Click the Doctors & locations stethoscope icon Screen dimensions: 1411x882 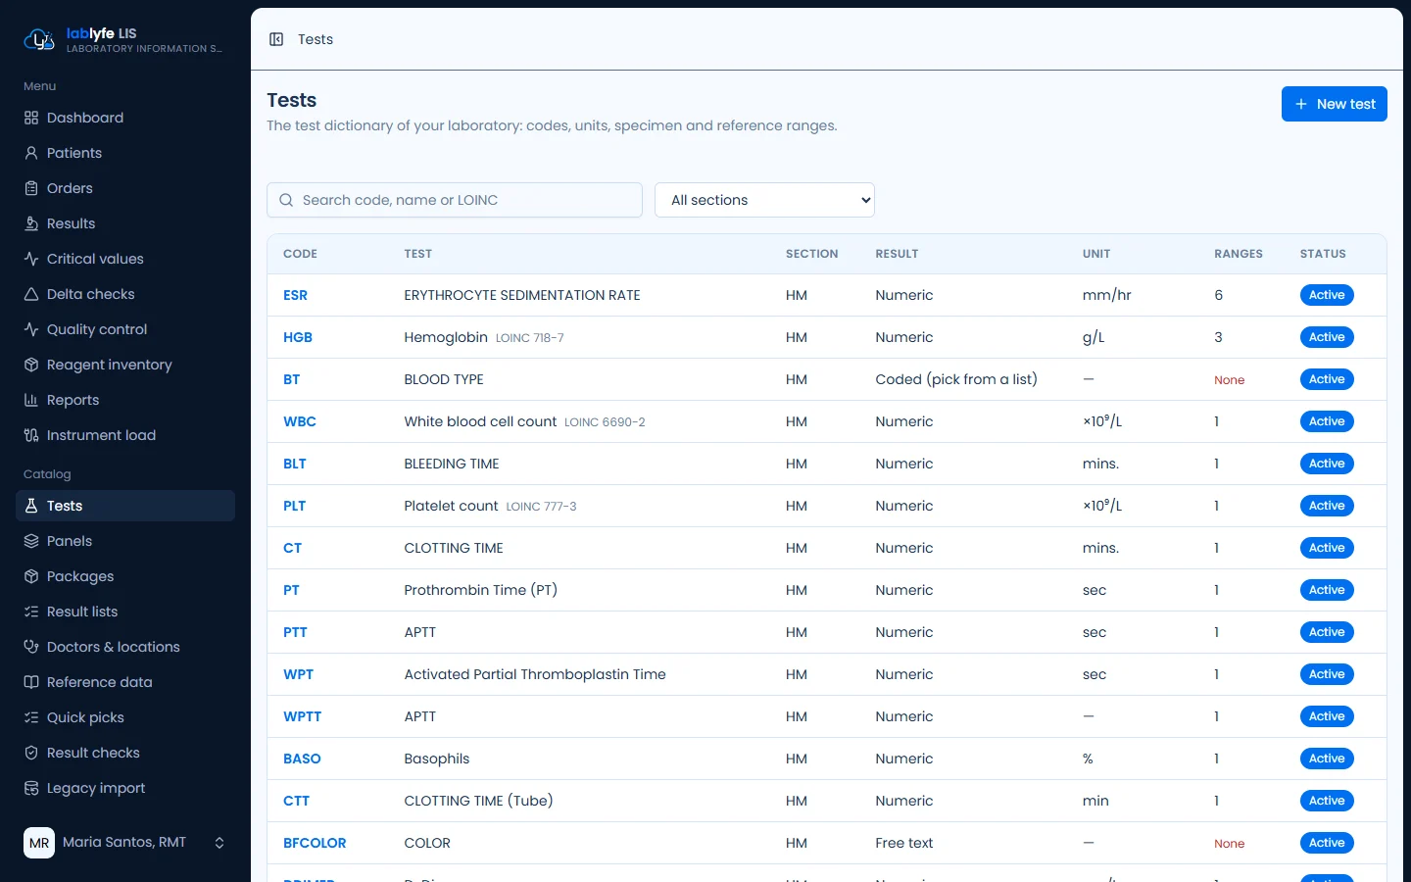(x=31, y=647)
